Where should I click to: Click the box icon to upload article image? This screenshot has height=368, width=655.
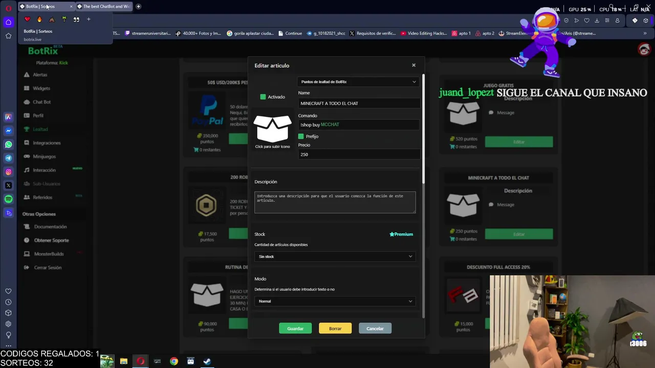pos(272,129)
